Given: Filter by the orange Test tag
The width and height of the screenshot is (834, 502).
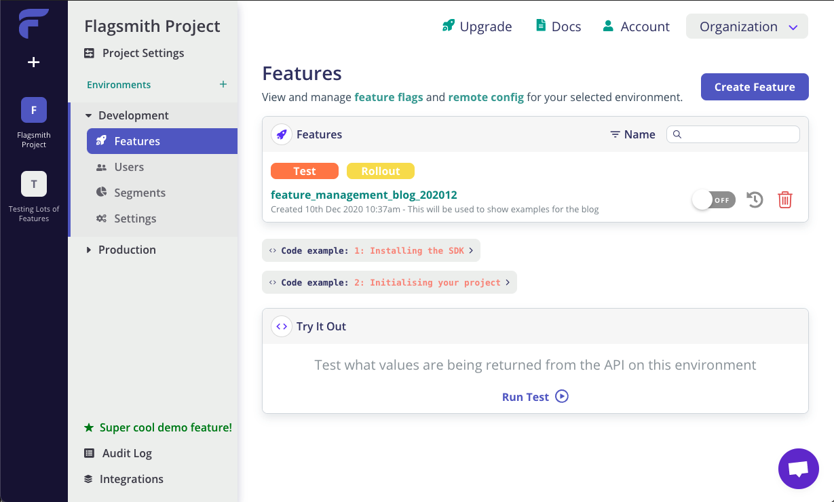Looking at the screenshot, I should coord(305,172).
